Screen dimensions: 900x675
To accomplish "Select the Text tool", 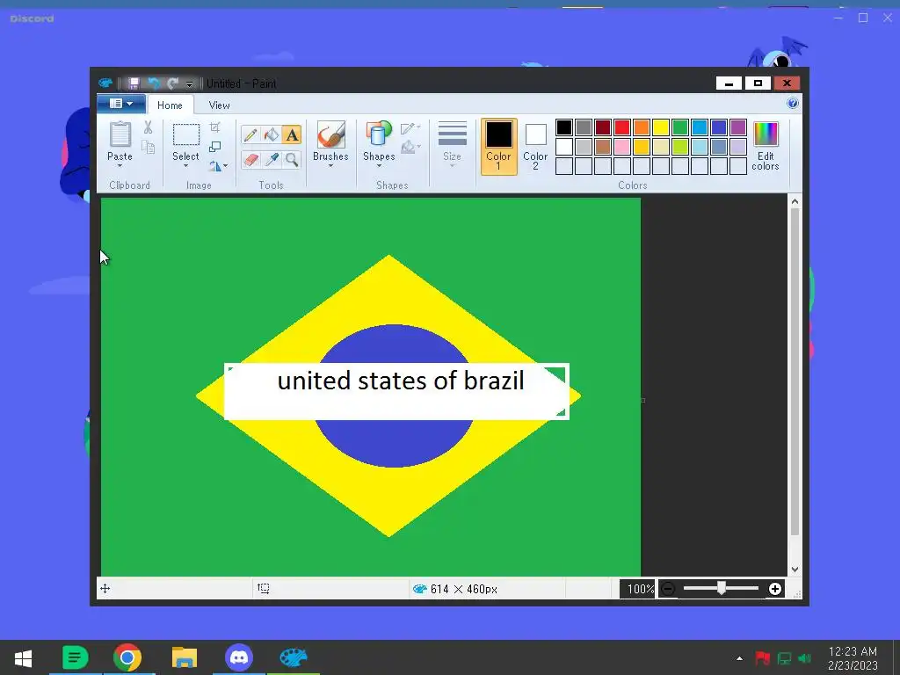I will pos(292,135).
